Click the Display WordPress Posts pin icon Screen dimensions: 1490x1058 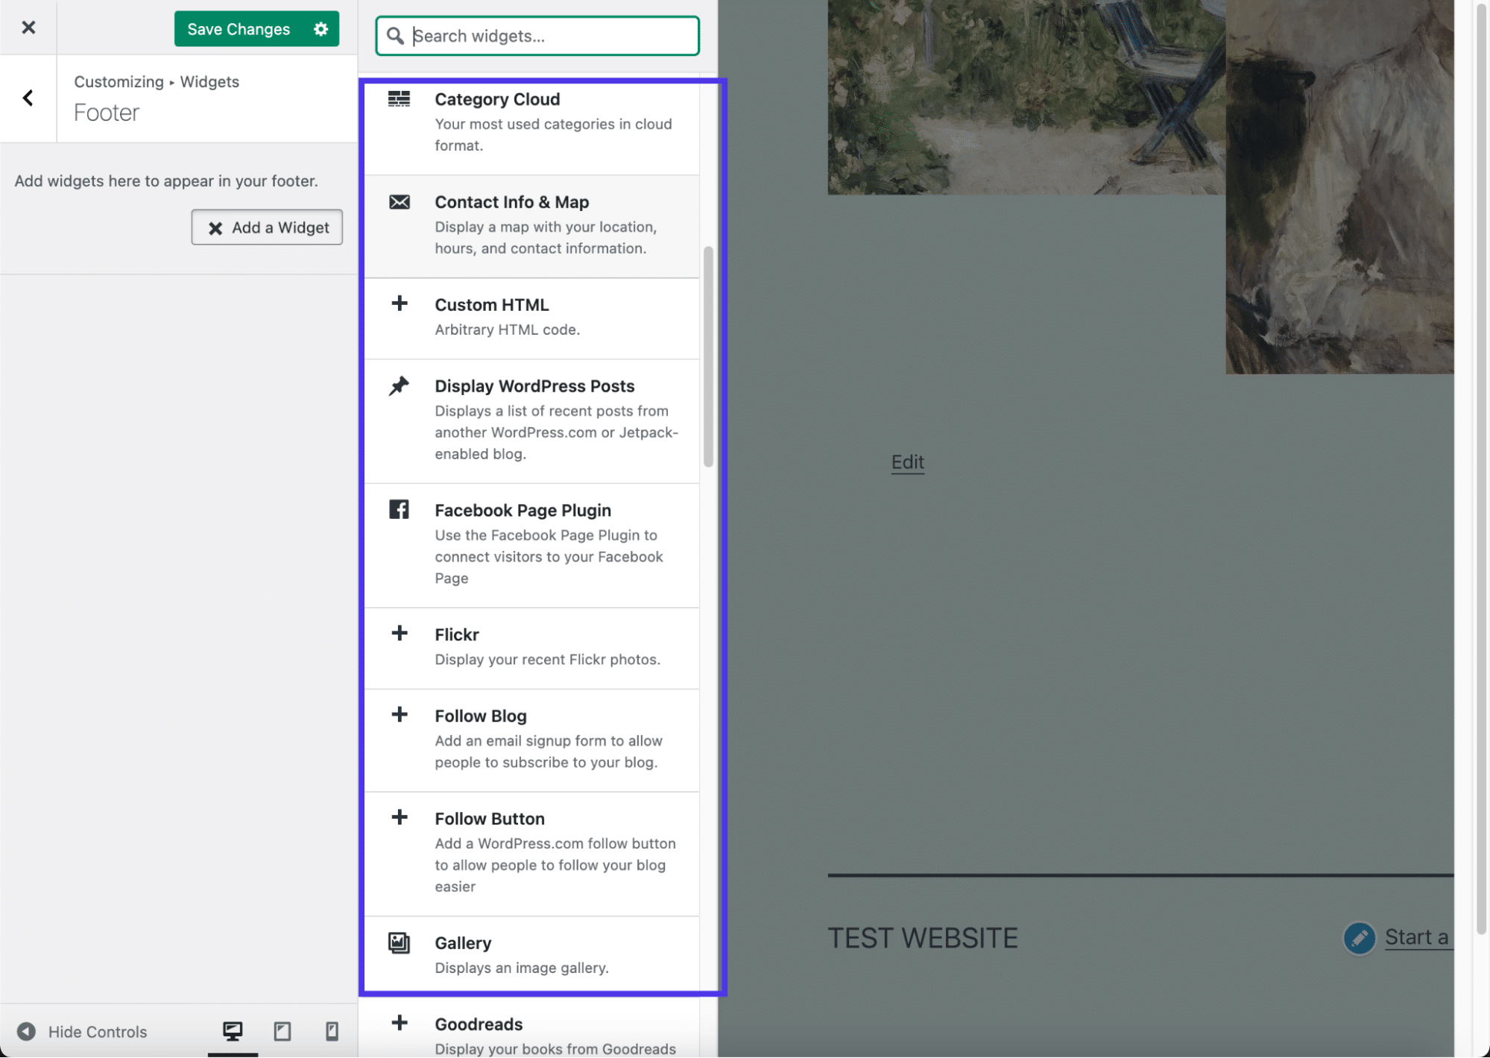400,385
